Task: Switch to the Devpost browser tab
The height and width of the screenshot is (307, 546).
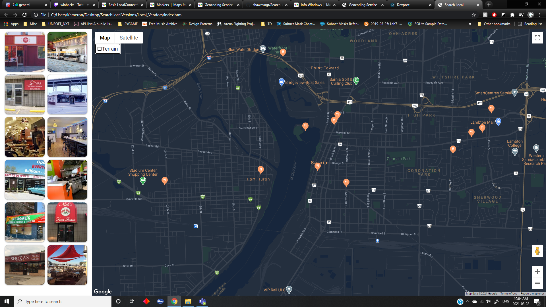Action: click(x=403, y=5)
